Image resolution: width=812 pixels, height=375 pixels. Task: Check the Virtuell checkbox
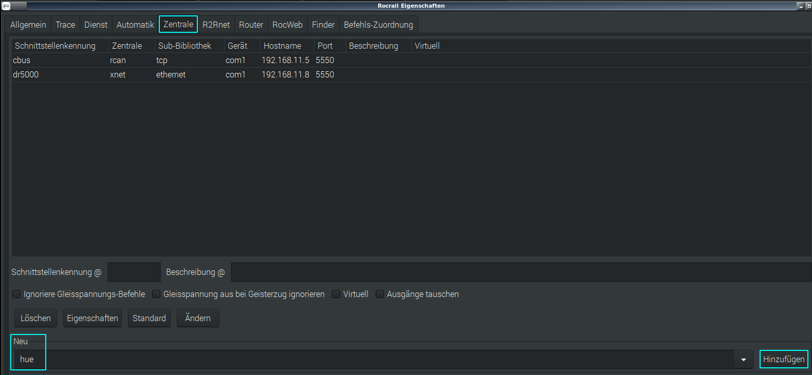(337, 294)
